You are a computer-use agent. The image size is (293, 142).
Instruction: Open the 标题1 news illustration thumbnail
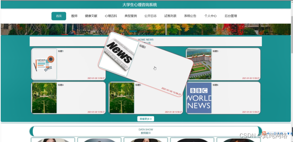44,64
